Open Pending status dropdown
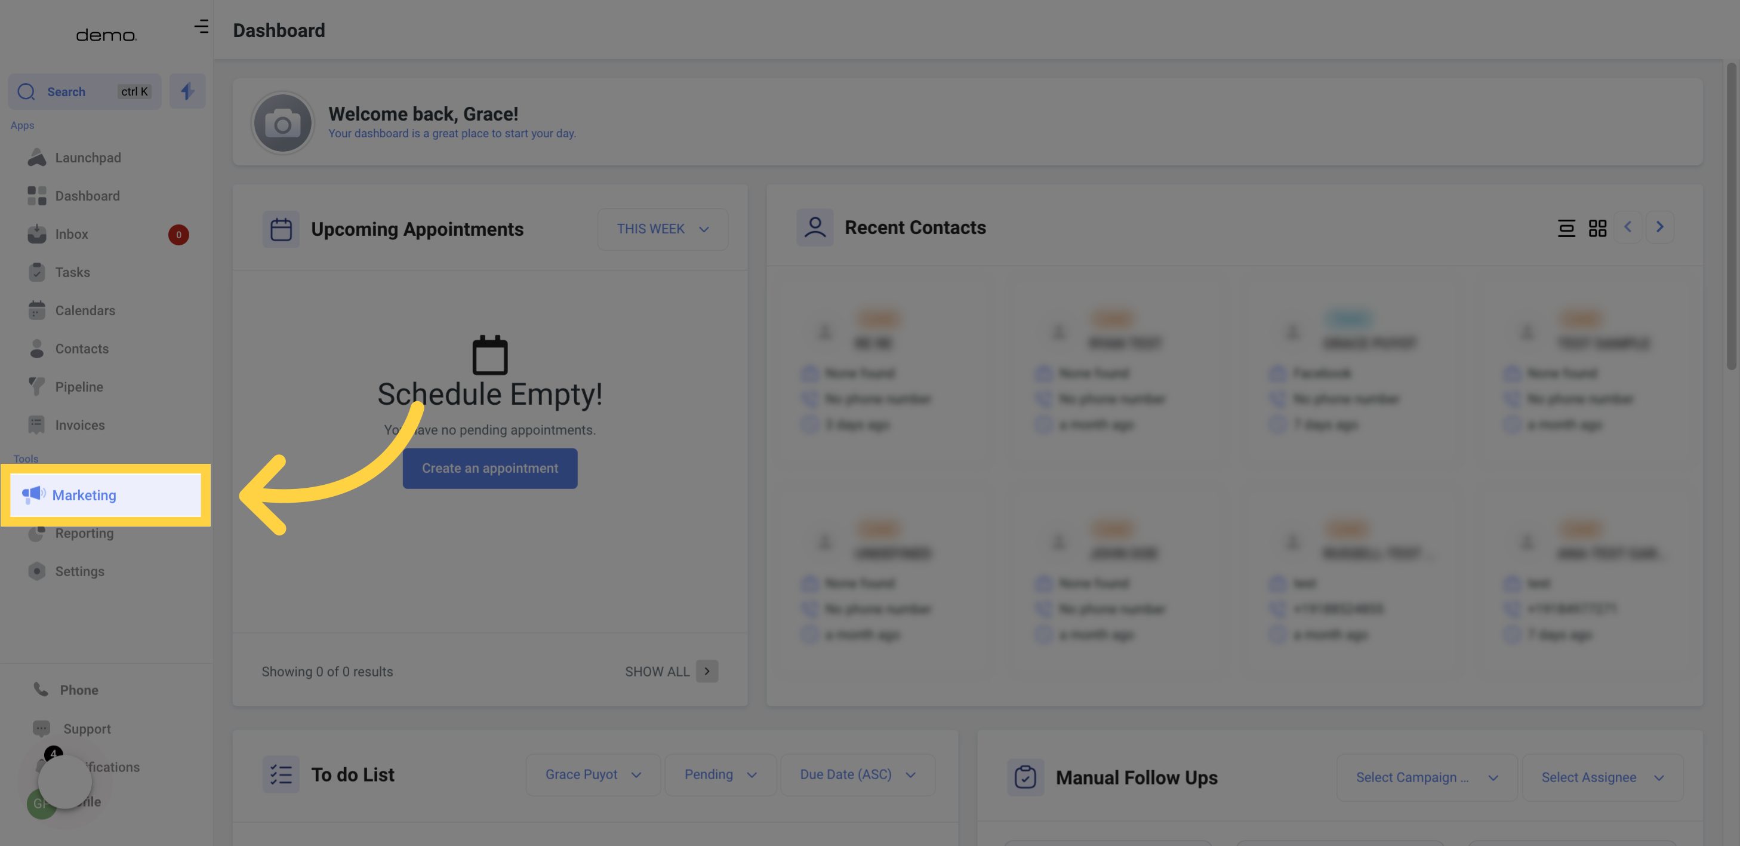The height and width of the screenshot is (846, 1740). pos(720,774)
